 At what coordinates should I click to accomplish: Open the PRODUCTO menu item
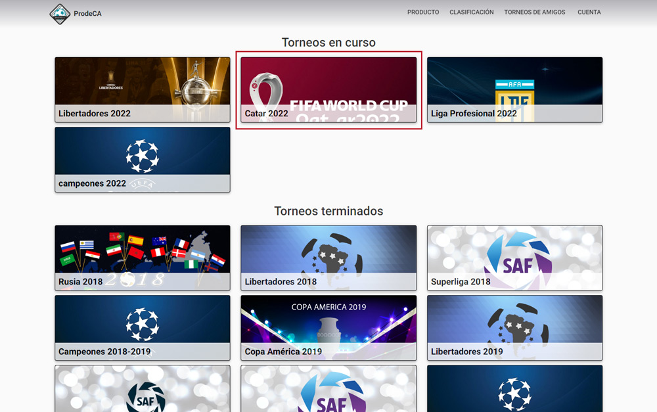click(423, 12)
